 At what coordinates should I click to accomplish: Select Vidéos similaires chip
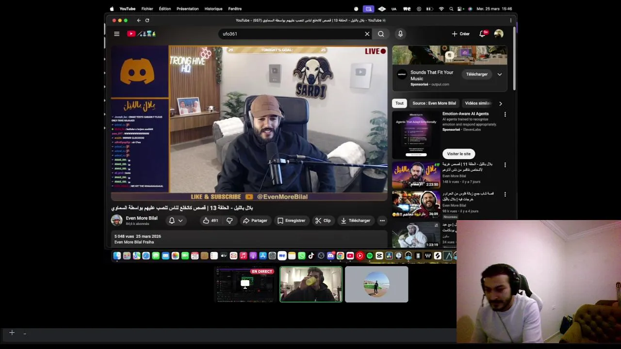point(478,103)
